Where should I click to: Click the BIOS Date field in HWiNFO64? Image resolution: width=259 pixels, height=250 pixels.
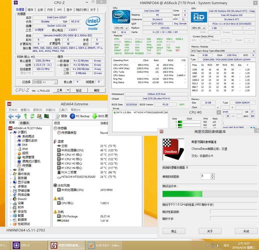(x=131, y=104)
